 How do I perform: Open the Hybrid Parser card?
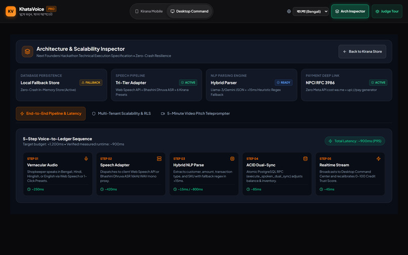pos(252,85)
